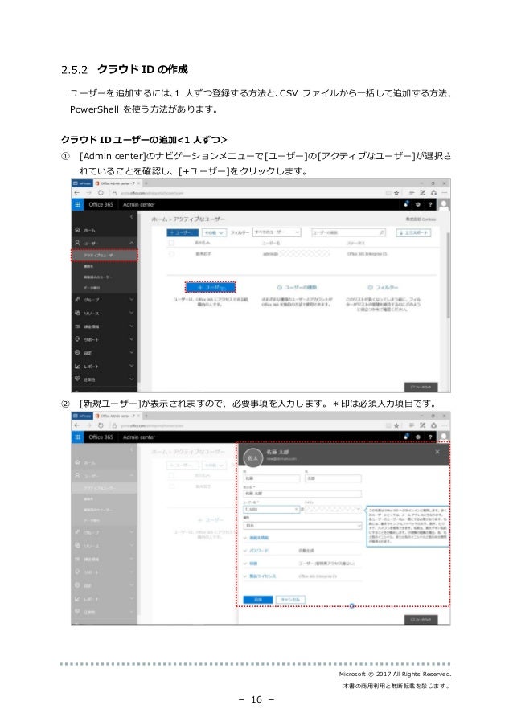Screen dimensions: 513x726
Task: Click the help question mark in step ② screenshot
Action: [430, 437]
